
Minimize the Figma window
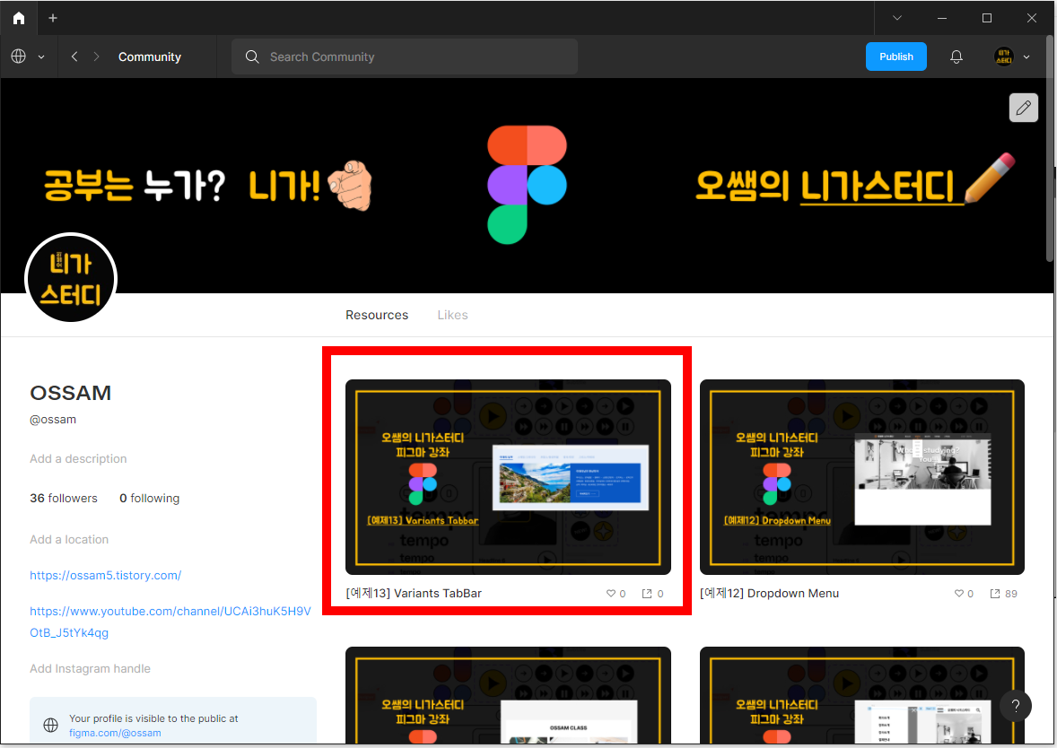point(942,18)
